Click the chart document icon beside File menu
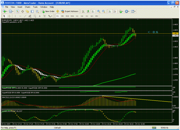This screenshot has width=180, height=130. click(3, 7)
